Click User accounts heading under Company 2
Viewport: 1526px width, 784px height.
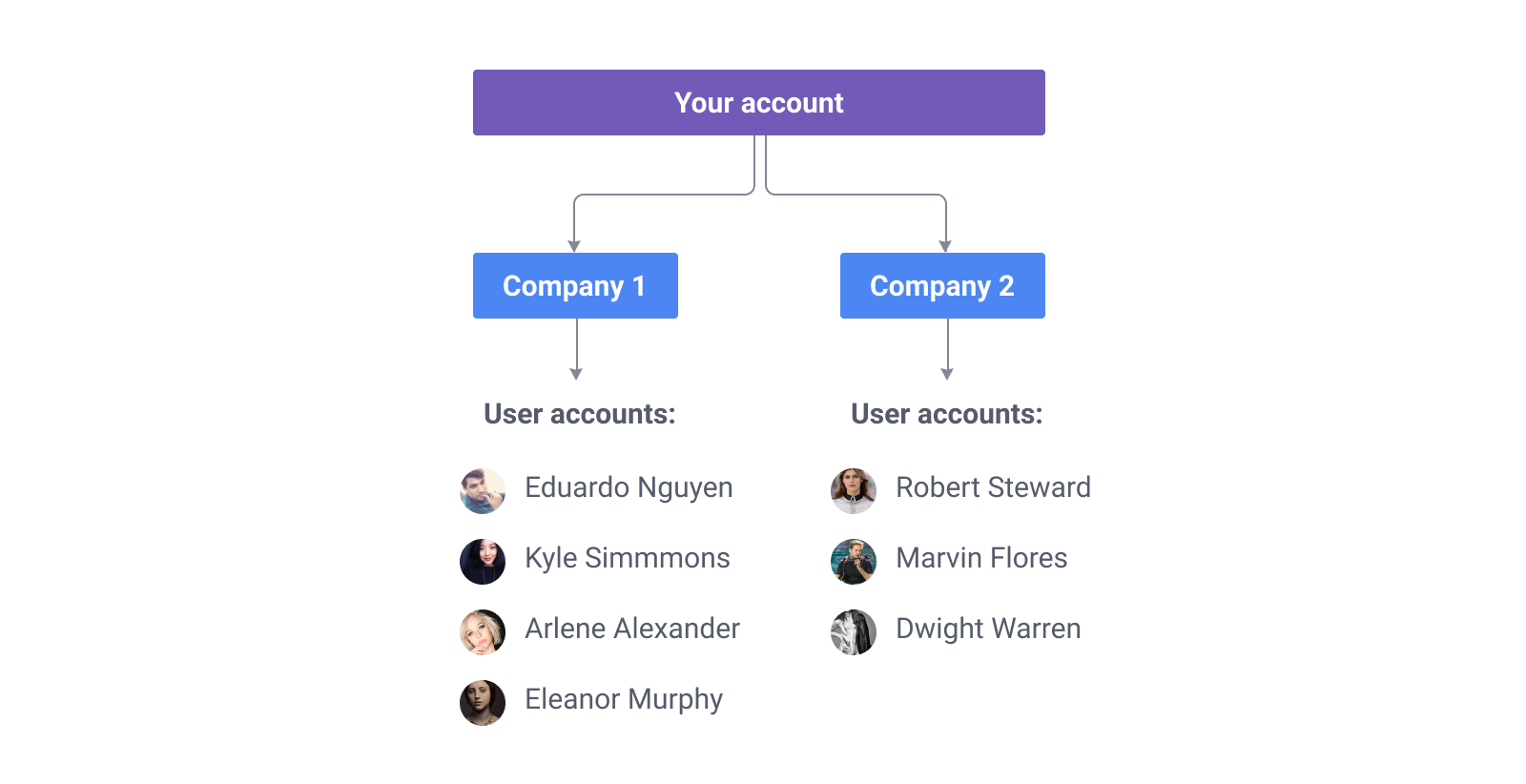pos(947,414)
